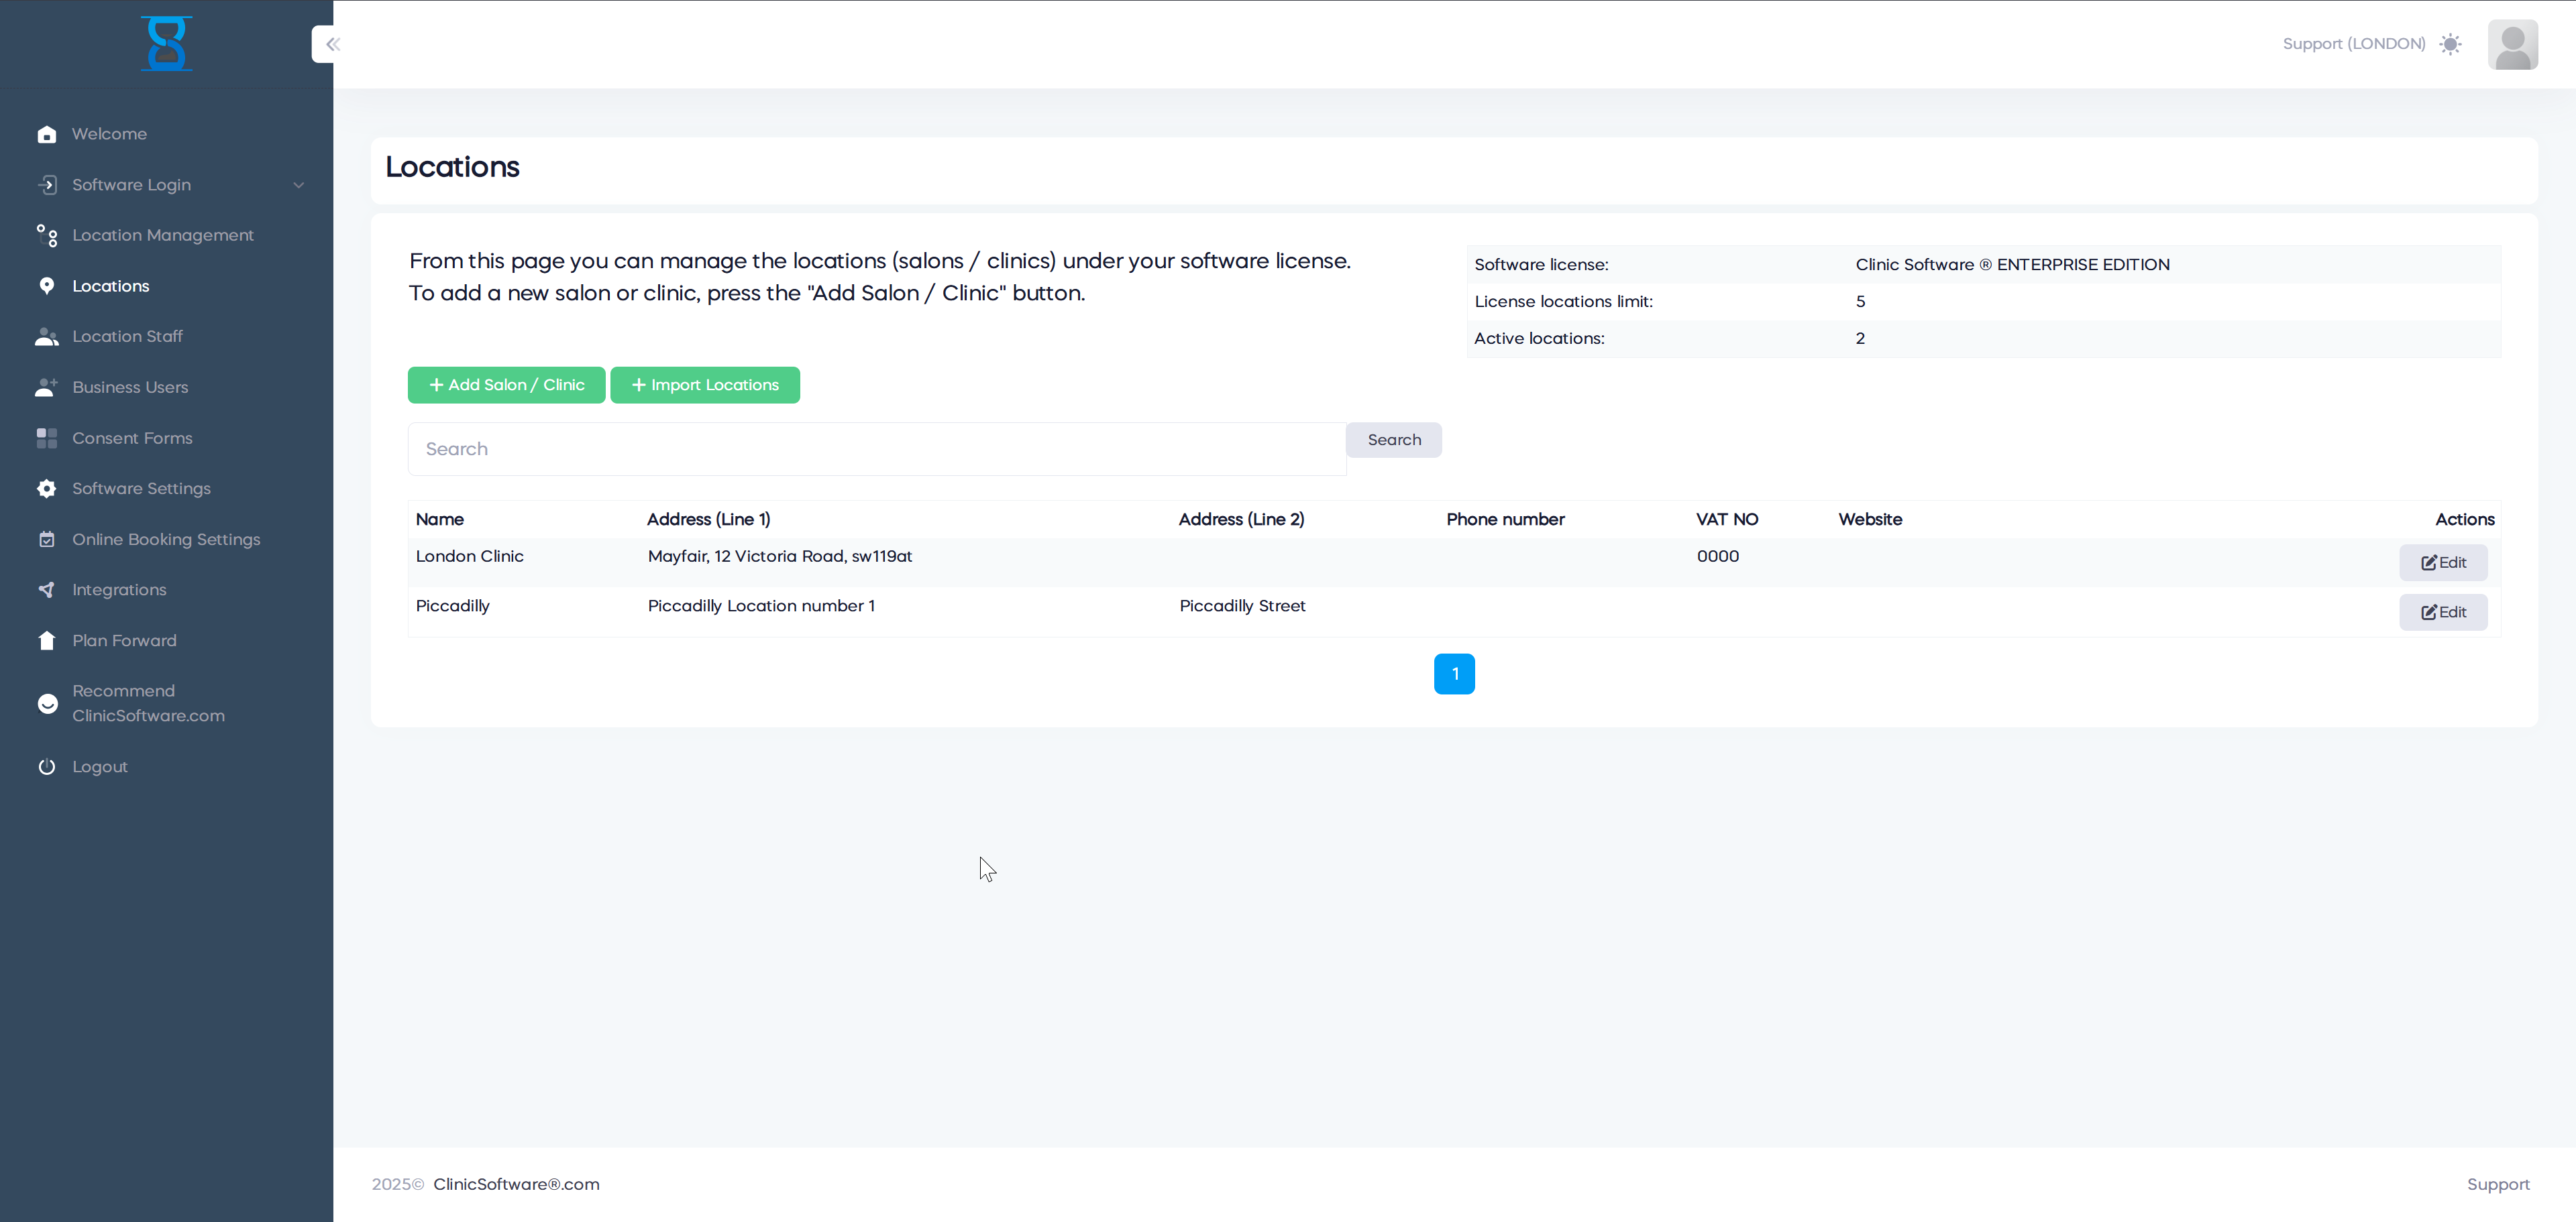2576x1222 pixels.
Task: Select page 1 in pagination
Action: point(1453,674)
